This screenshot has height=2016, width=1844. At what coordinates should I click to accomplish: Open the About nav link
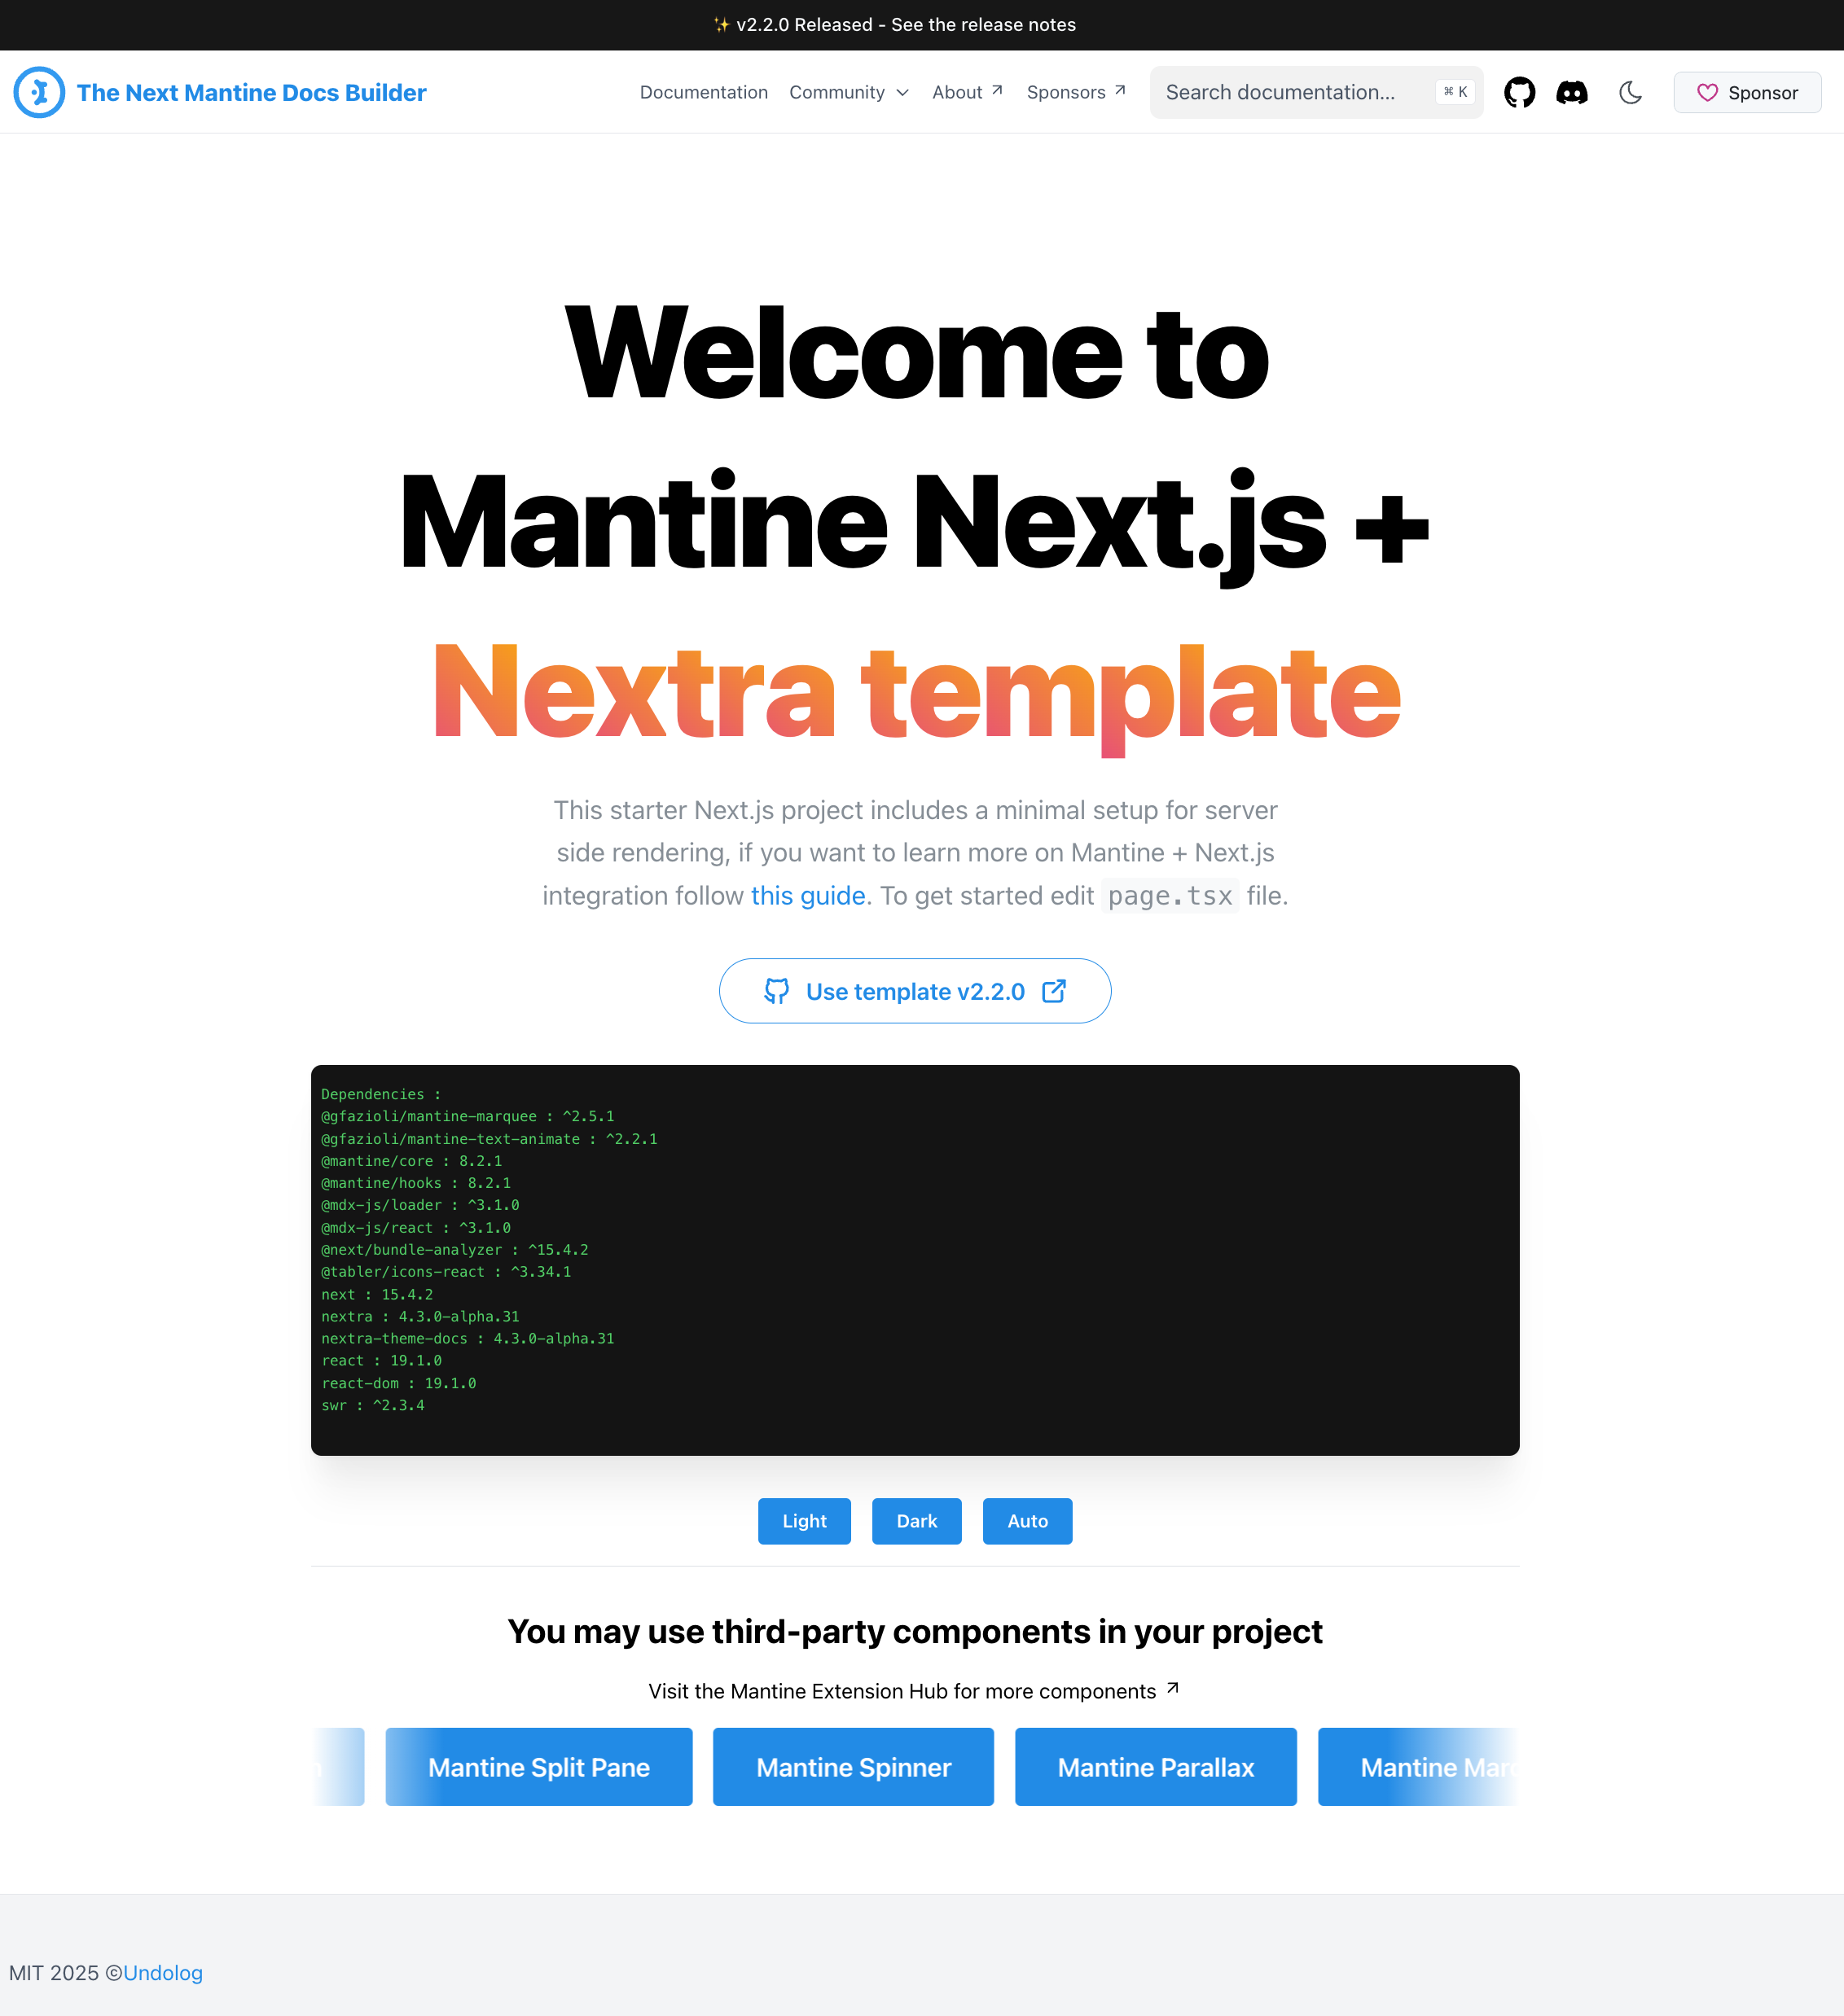click(967, 92)
